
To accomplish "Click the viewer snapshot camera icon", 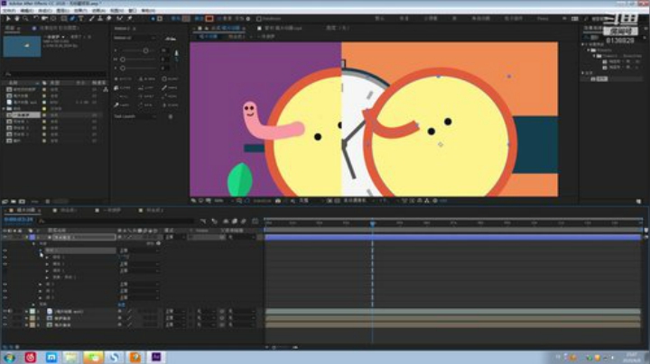I will pos(278,201).
